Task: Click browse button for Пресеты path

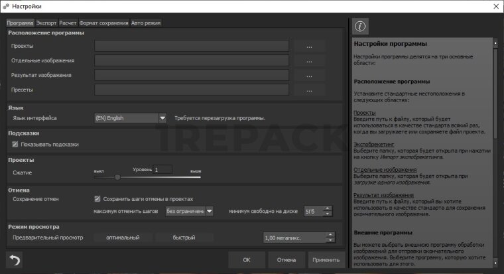Action: [309, 90]
